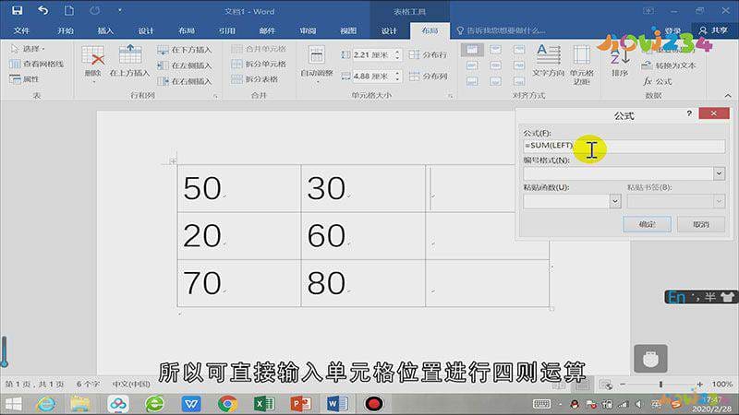Image resolution: width=739 pixels, height=415 pixels.
Task: Align cell text bottom right
Action: [519, 81]
